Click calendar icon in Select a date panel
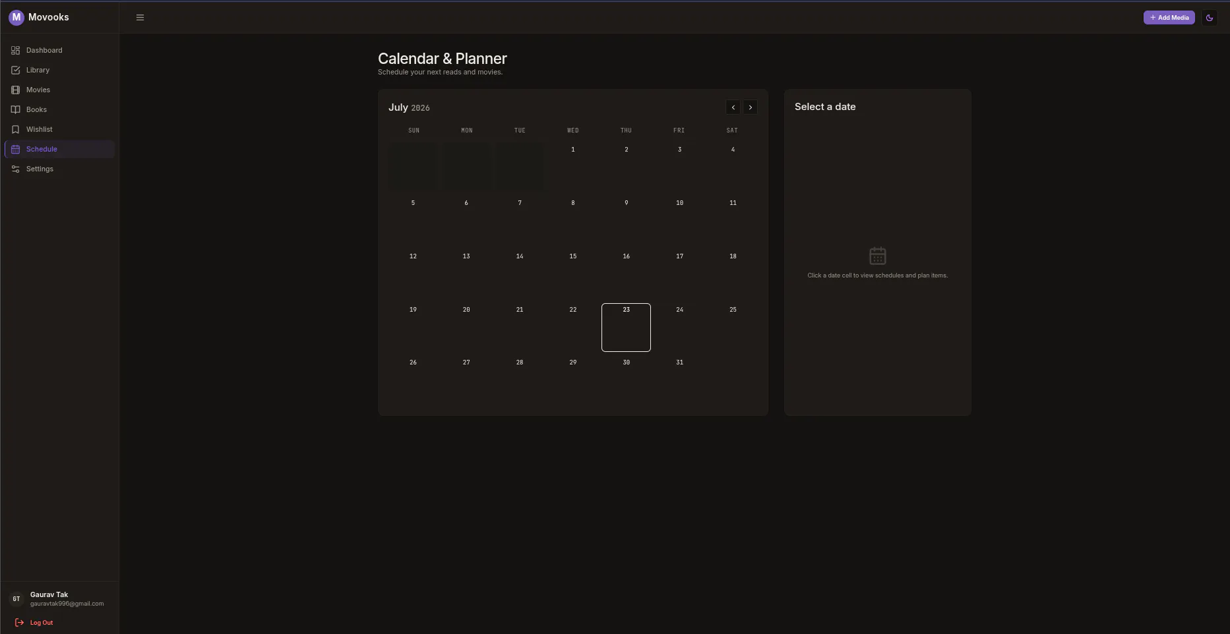The width and height of the screenshot is (1230, 634). (x=878, y=256)
